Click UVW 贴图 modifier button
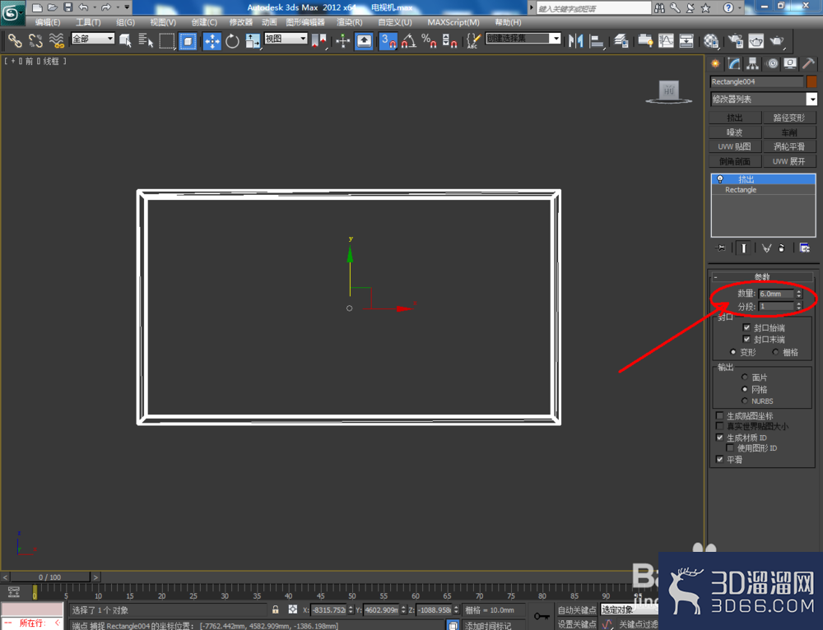The width and height of the screenshot is (823, 630). pos(735,147)
